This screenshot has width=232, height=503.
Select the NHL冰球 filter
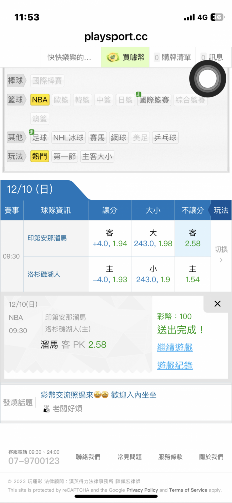[69, 138]
